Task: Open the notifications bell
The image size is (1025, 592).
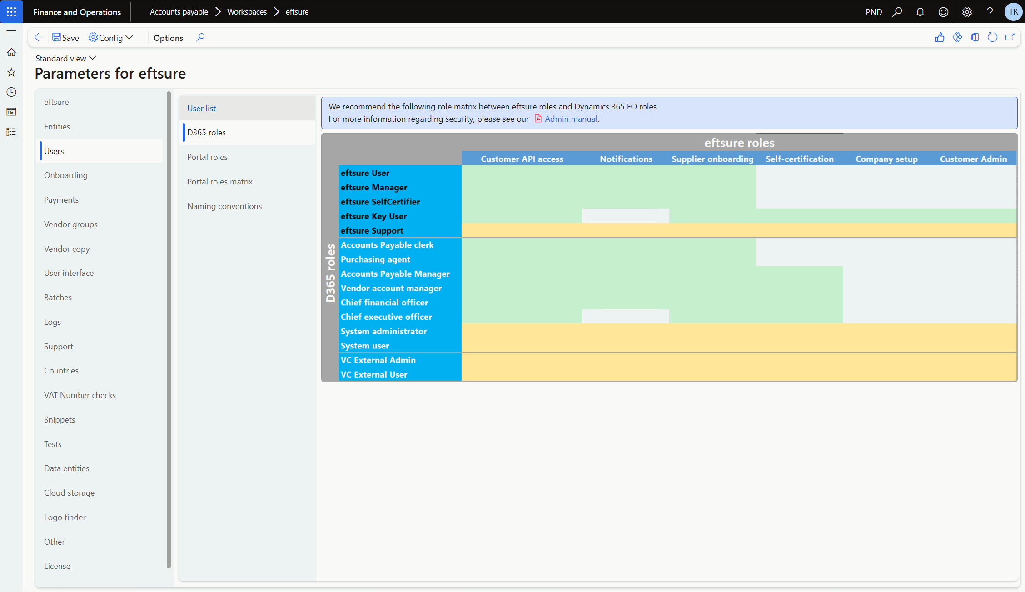Action: click(920, 12)
